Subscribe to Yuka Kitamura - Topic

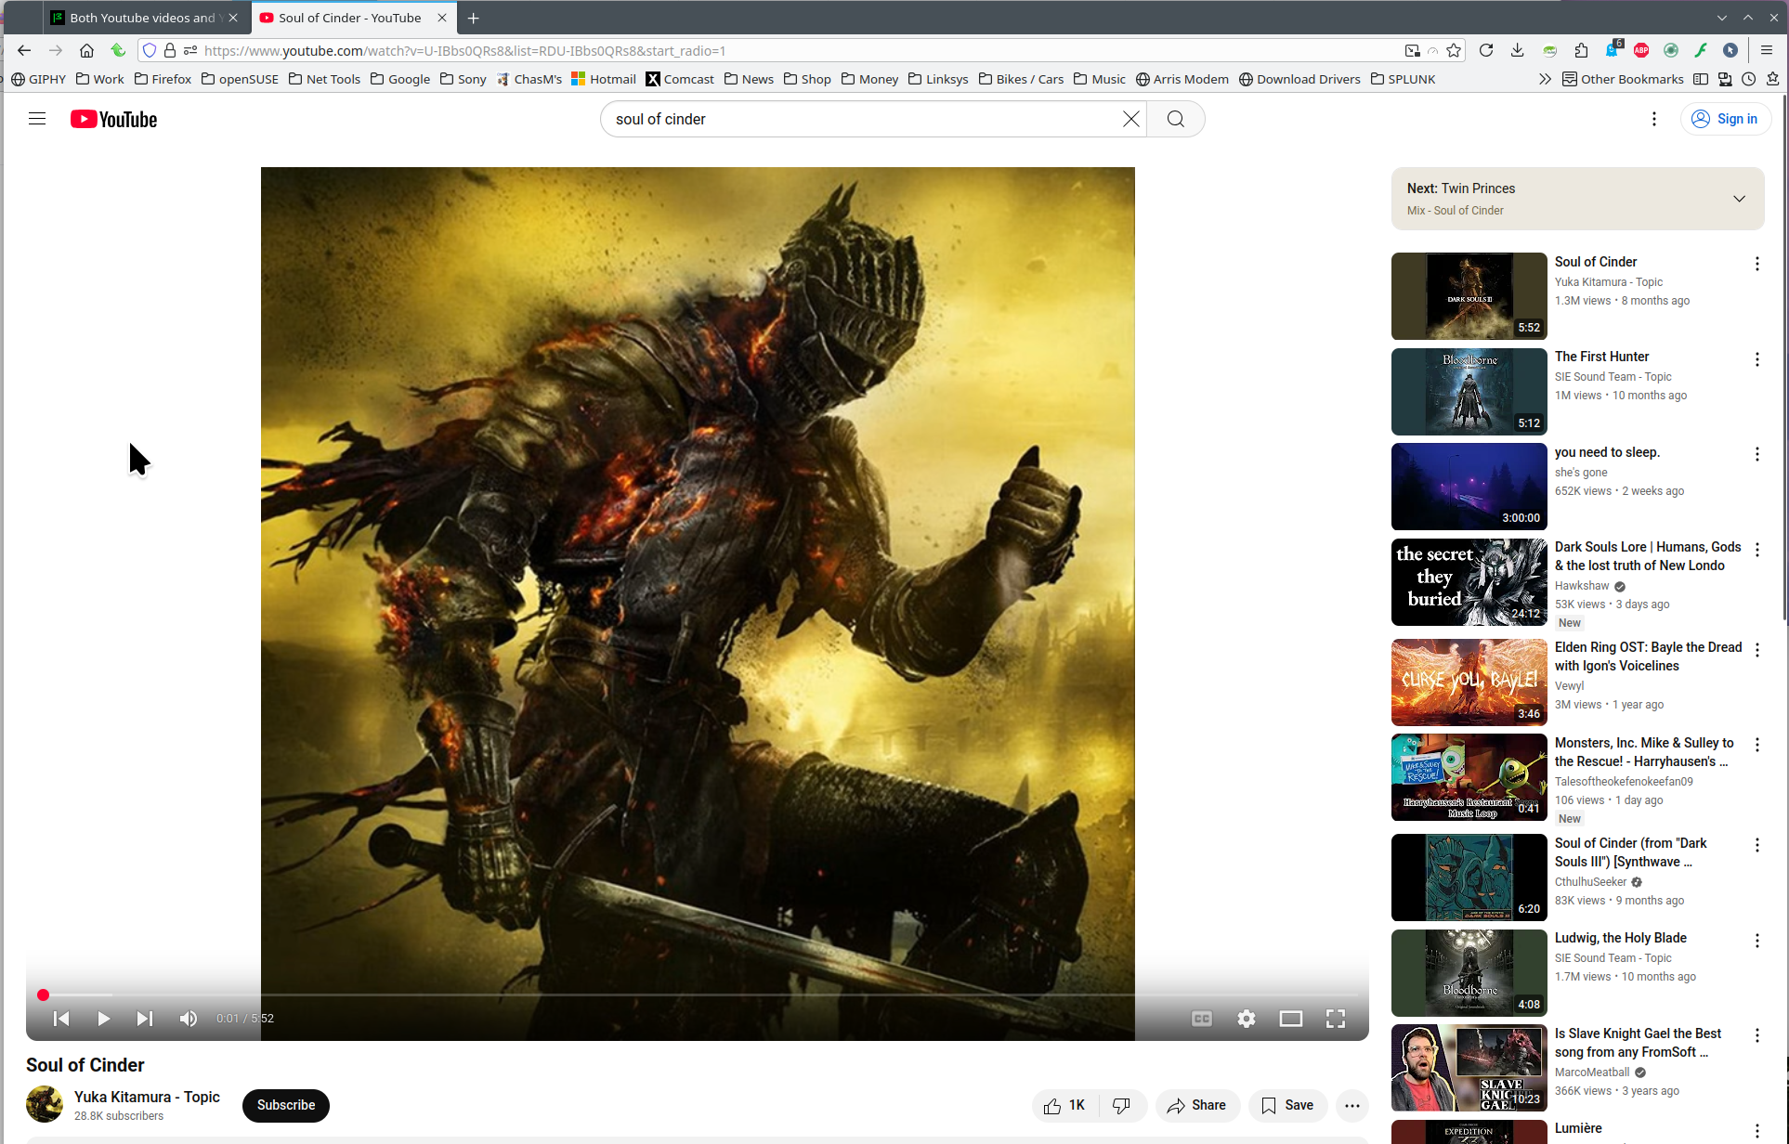pyautogui.click(x=285, y=1105)
